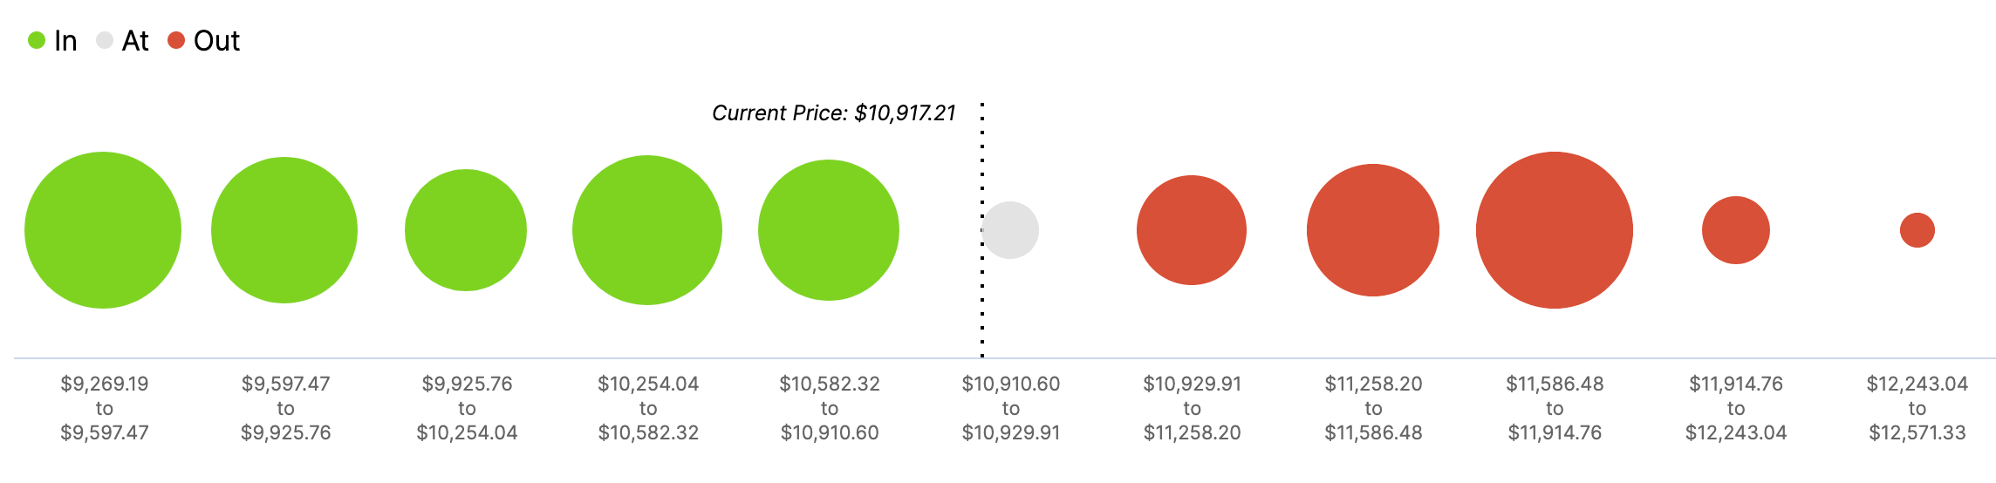Click the small red bubble for $11,914.76 to $12,243.04
This screenshot has width=1996, height=483.
click(x=1736, y=230)
